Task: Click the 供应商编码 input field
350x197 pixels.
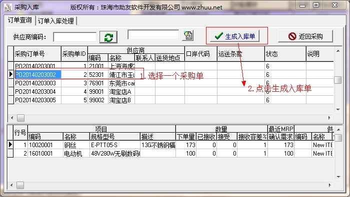Action: tap(75, 37)
